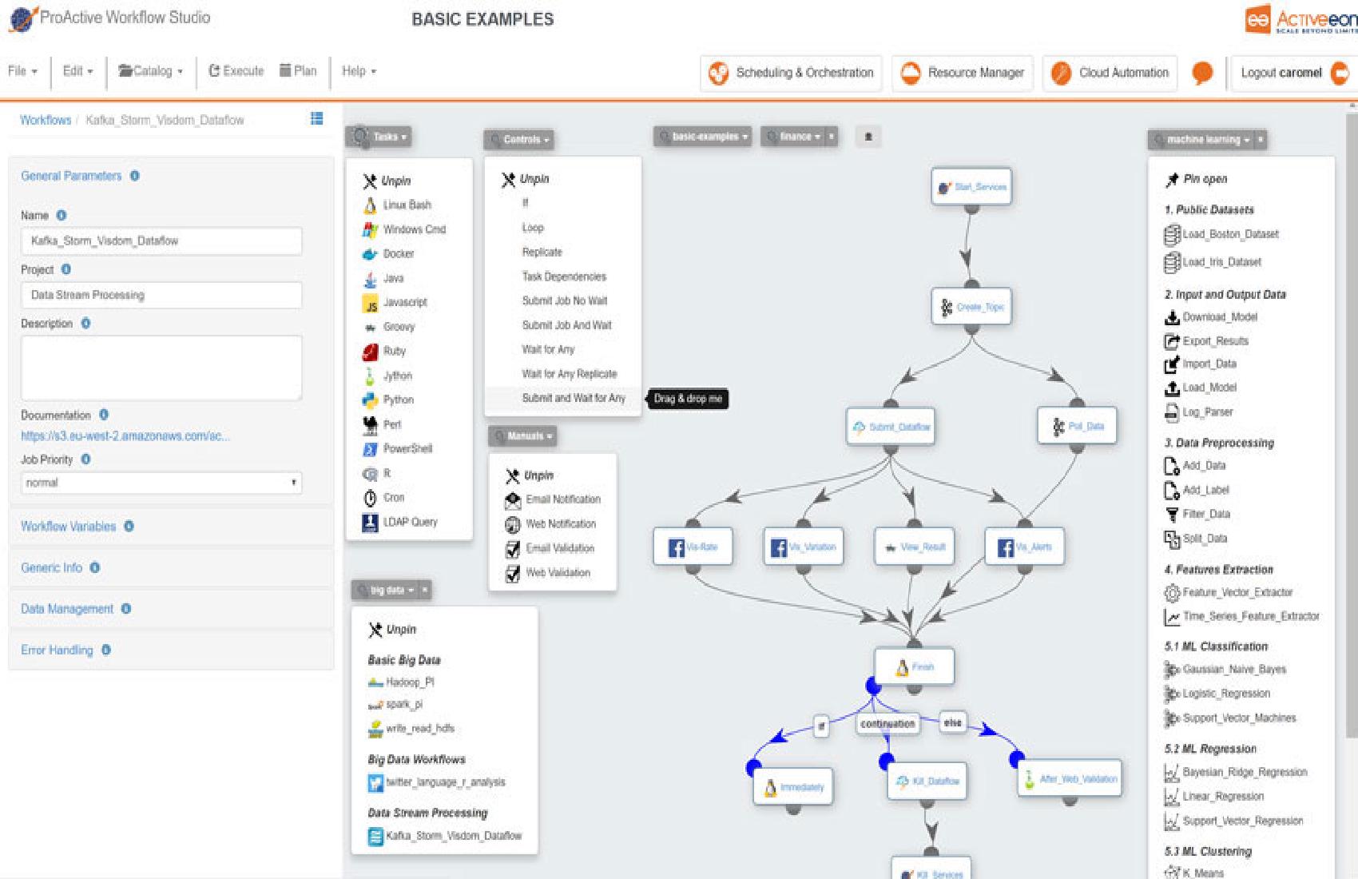Log out via Logout caromel button
Viewport: 1358px width, 879px height.
coord(1293,73)
